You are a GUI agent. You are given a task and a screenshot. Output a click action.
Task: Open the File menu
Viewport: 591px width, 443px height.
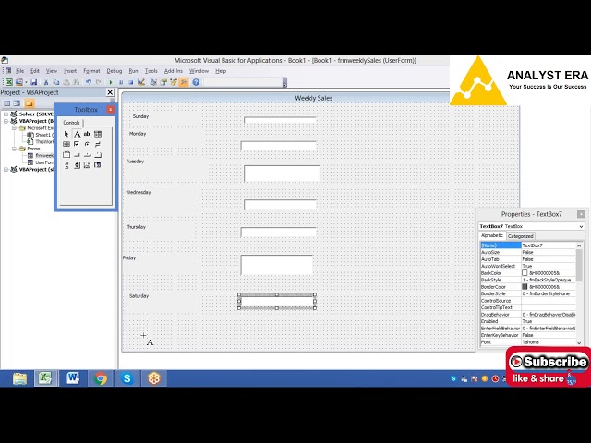[19, 71]
